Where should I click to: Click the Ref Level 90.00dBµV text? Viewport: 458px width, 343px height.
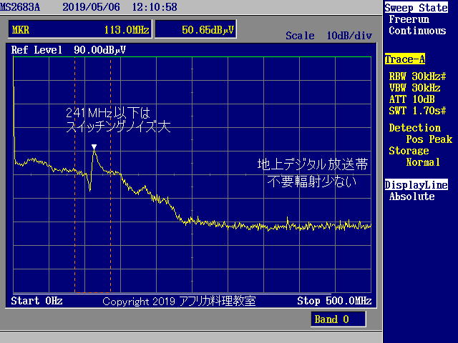click(x=69, y=50)
